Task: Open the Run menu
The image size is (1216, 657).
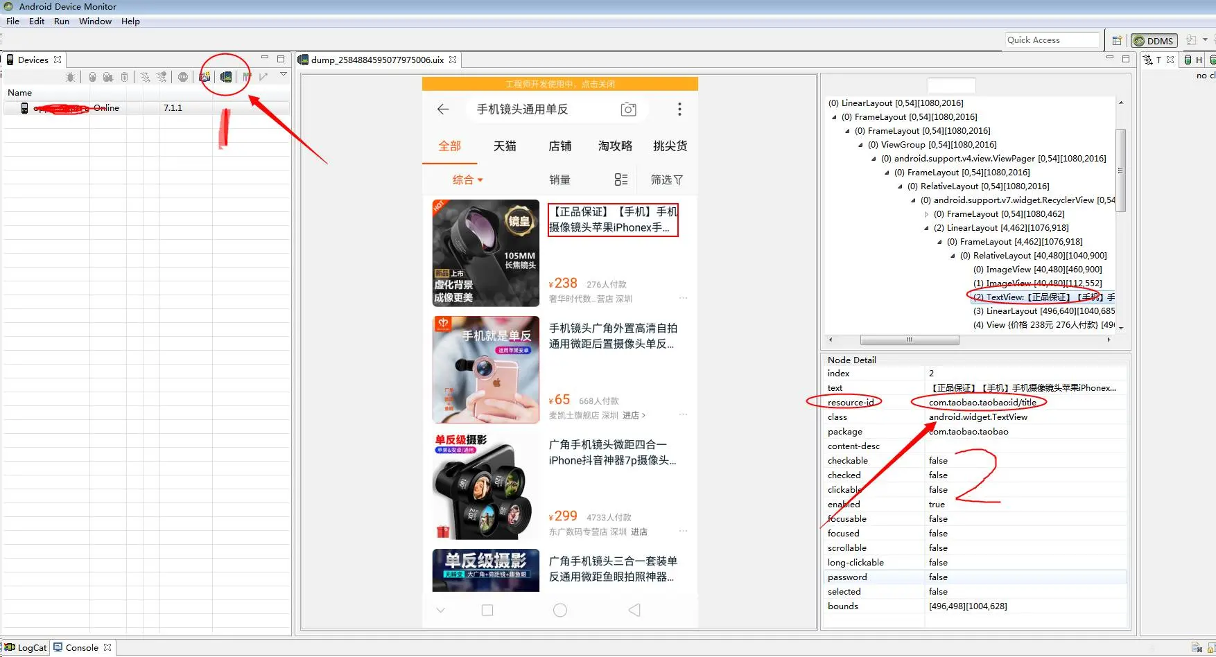Action: pyautogui.click(x=62, y=21)
